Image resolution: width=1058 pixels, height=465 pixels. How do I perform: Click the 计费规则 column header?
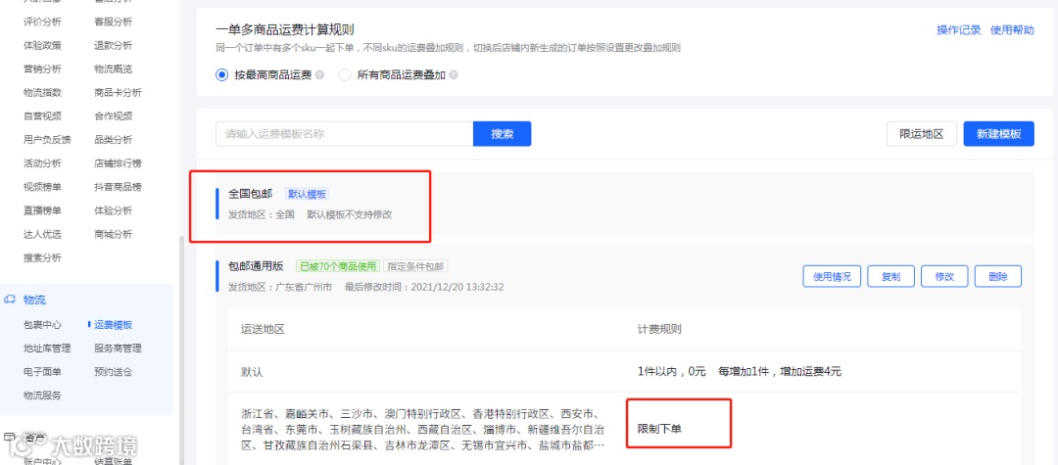tap(659, 330)
